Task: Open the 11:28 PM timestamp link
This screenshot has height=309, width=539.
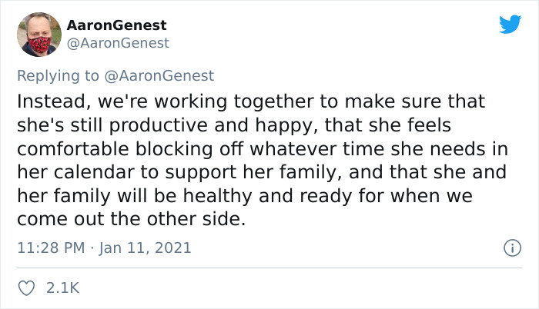Action: point(51,248)
